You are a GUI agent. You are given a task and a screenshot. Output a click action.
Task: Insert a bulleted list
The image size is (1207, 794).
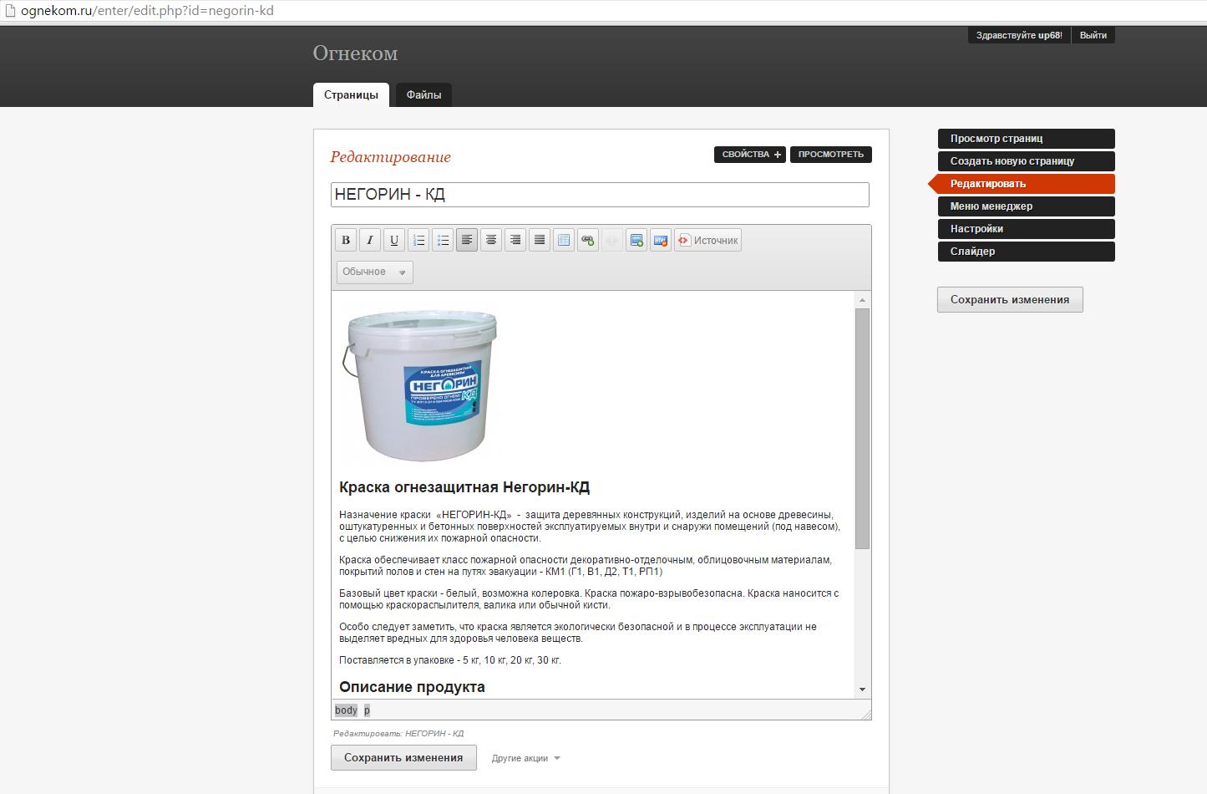point(443,241)
